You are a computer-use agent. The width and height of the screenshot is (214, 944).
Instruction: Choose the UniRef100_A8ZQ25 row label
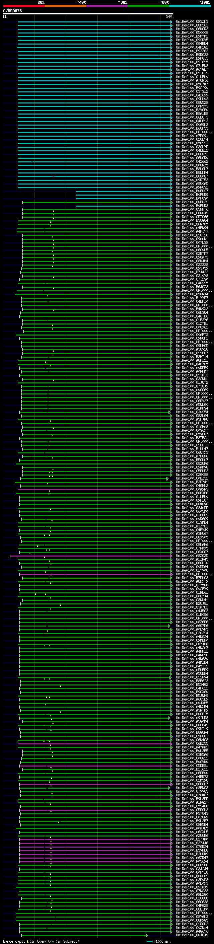pos(192,556)
